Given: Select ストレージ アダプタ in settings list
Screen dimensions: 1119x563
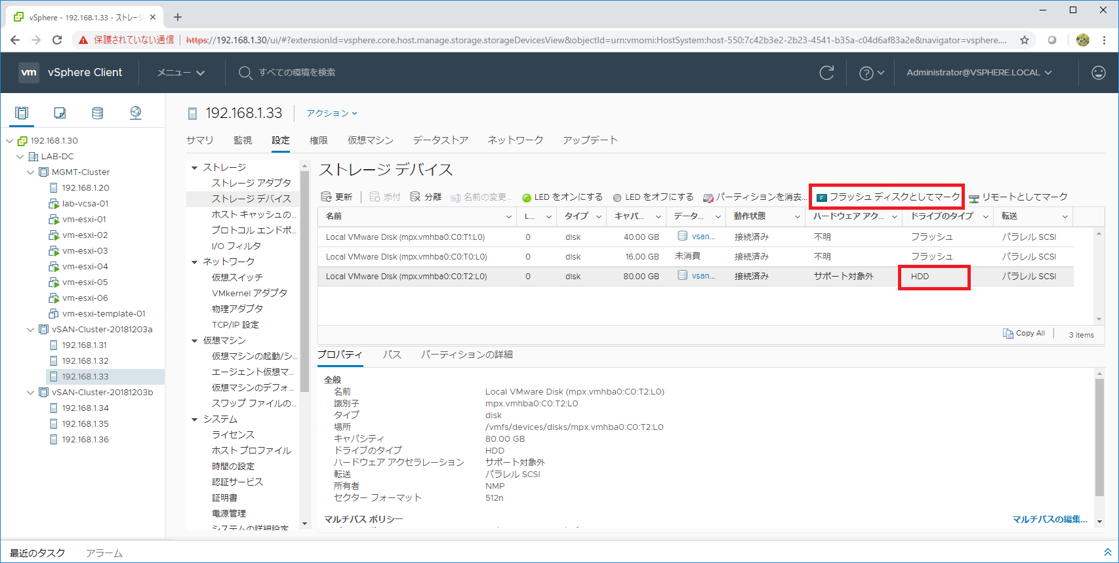Looking at the screenshot, I should (x=251, y=183).
